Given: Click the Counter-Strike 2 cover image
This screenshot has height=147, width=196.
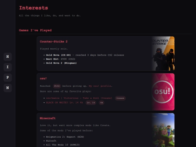Looking at the screenshot, I should pos(163,53).
